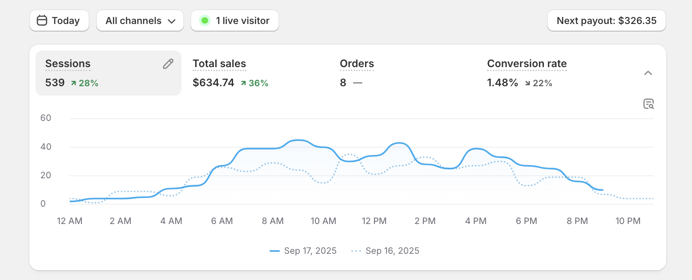Image resolution: width=692 pixels, height=280 pixels.
Task: Click the Sessions upward trend arrow icon
Action: pyautogui.click(x=73, y=83)
